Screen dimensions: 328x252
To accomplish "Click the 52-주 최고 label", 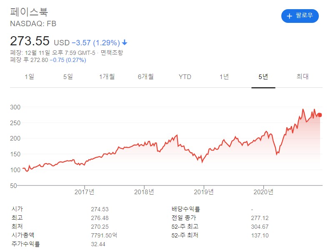I will [x=185, y=227].
